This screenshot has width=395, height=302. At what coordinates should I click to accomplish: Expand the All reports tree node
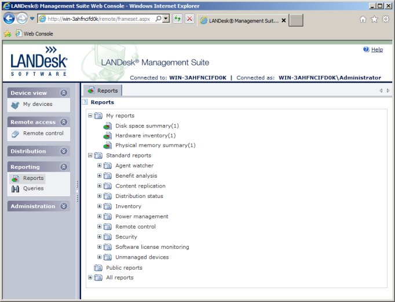tap(90, 277)
